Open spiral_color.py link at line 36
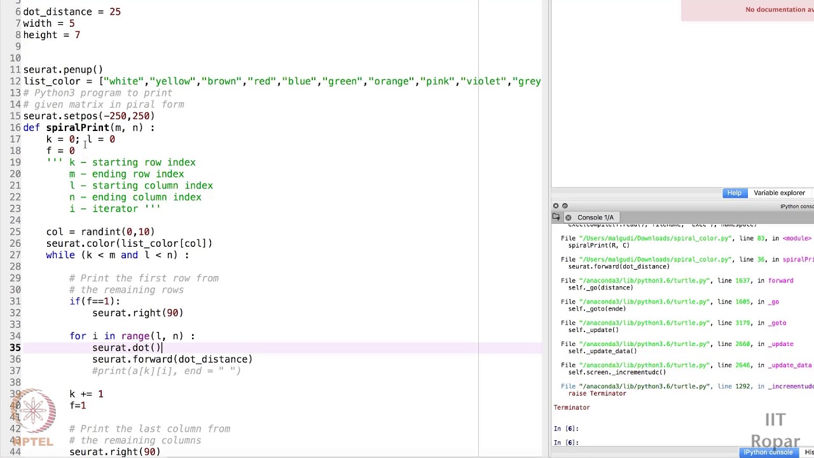 [655, 260]
